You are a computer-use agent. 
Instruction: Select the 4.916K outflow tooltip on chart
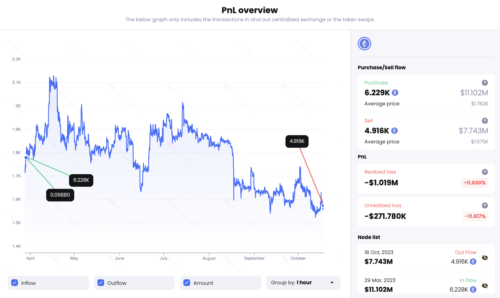pyautogui.click(x=297, y=141)
